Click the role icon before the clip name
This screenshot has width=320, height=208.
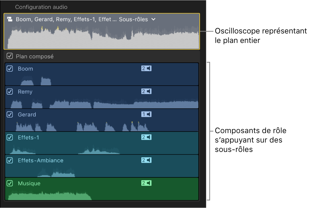10,19
